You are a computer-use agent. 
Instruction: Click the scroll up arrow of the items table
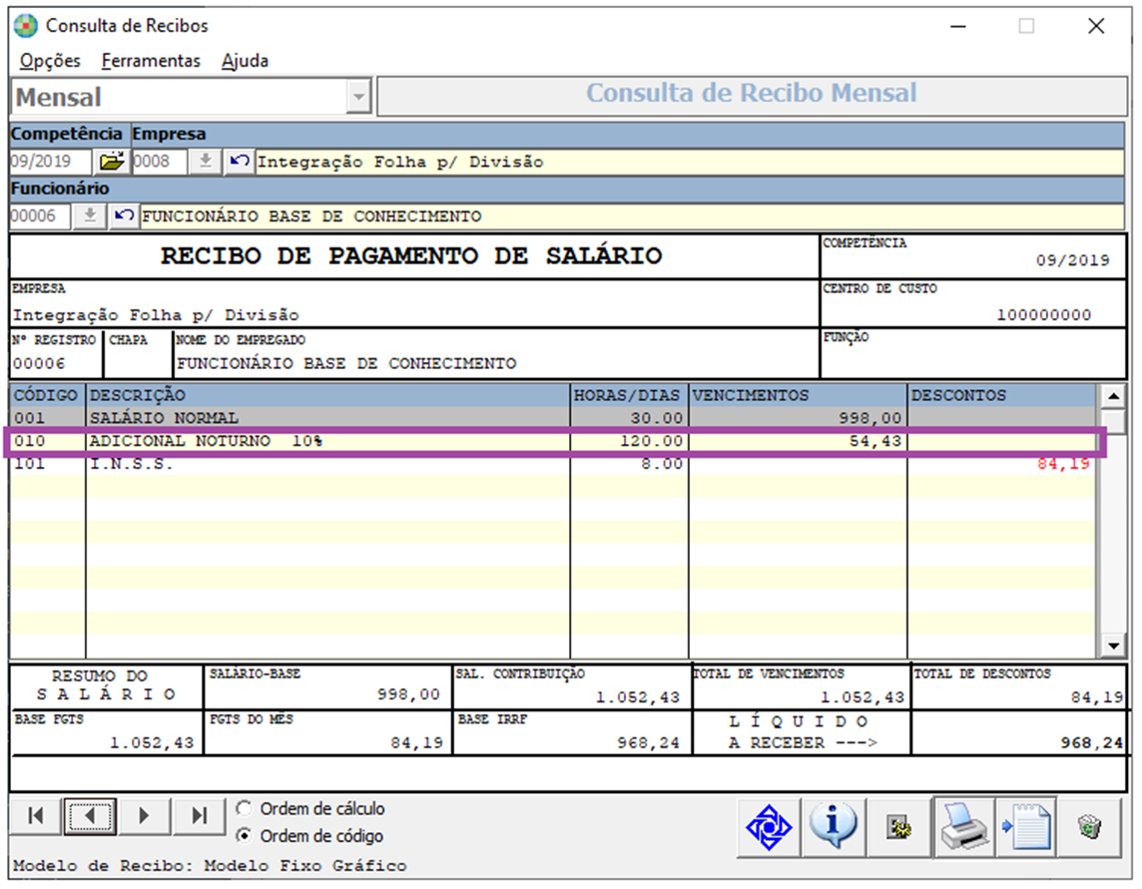(1112, 396)
